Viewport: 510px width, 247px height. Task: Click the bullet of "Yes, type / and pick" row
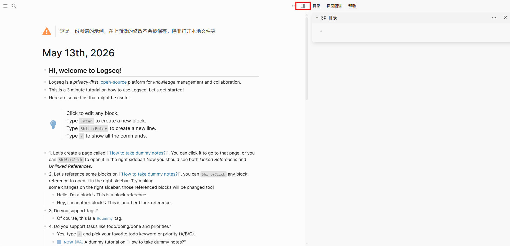[53, 234]
